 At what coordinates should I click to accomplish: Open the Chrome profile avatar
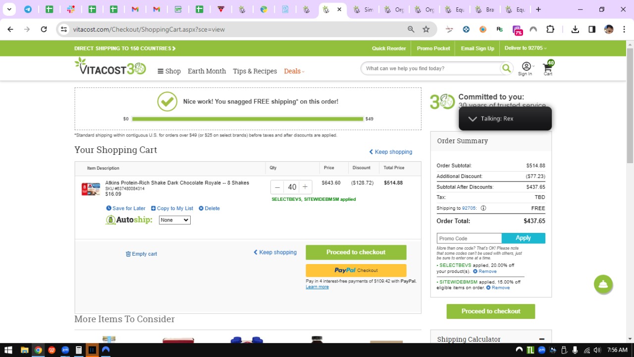tap(609, 29)
